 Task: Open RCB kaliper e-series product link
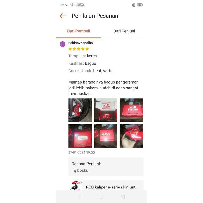pyautogui.click(x=112, y=187)
